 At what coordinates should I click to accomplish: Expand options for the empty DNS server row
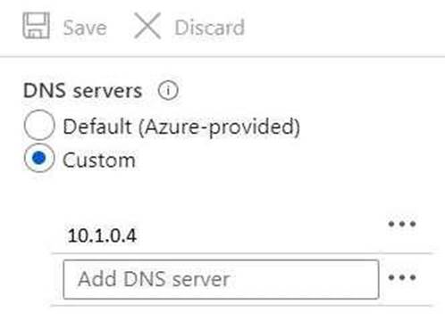(x=402, y=277)
